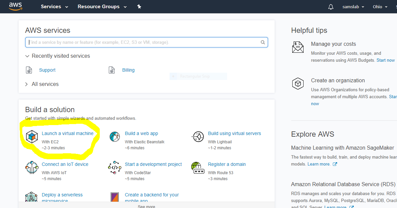The image size is (397, 208).
Task: Click the Manage your costs envelope icon
Action: pyautogui.click(x=298, y=47)
